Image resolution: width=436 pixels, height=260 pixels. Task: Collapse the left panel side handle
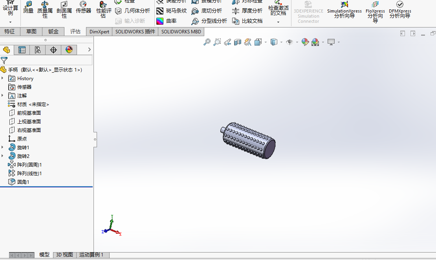coord(95,139)
